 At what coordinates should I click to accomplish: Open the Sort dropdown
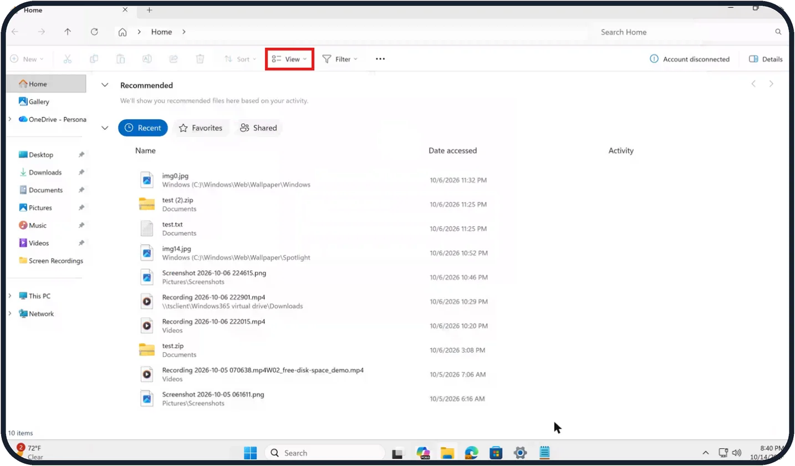240,59
